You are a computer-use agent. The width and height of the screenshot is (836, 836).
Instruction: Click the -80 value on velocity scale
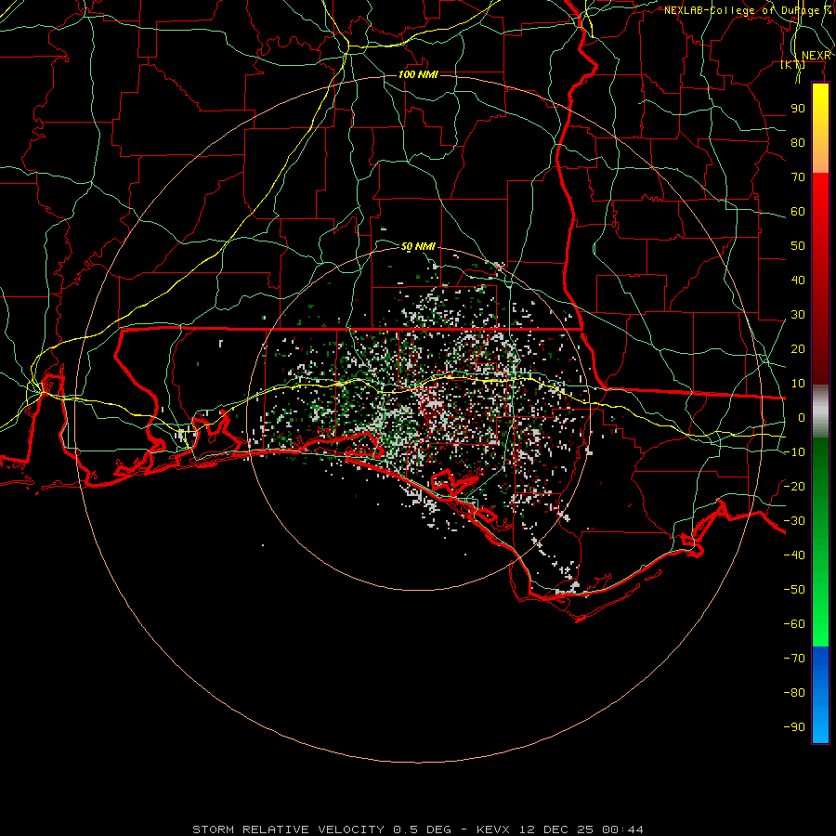pyautogui.click(x=794, y=693)
